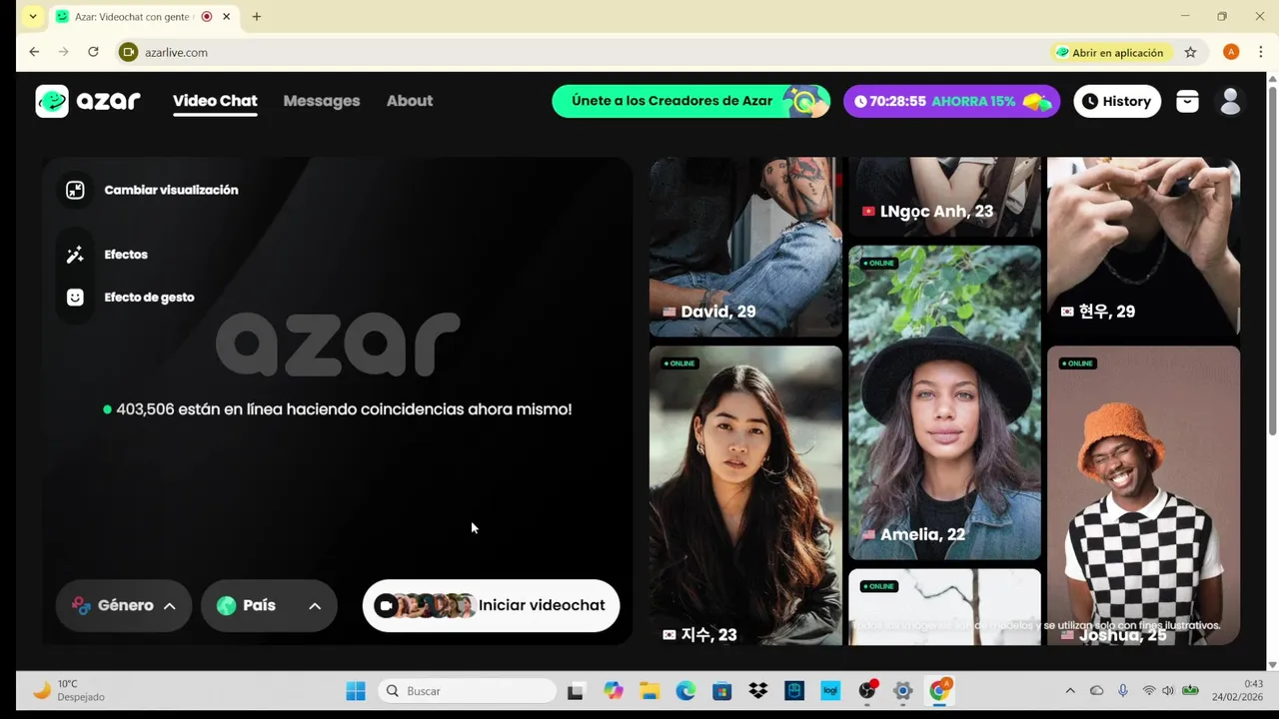
Task: Open Joshua, 25 profile card
Action: tap(1143, 495)
